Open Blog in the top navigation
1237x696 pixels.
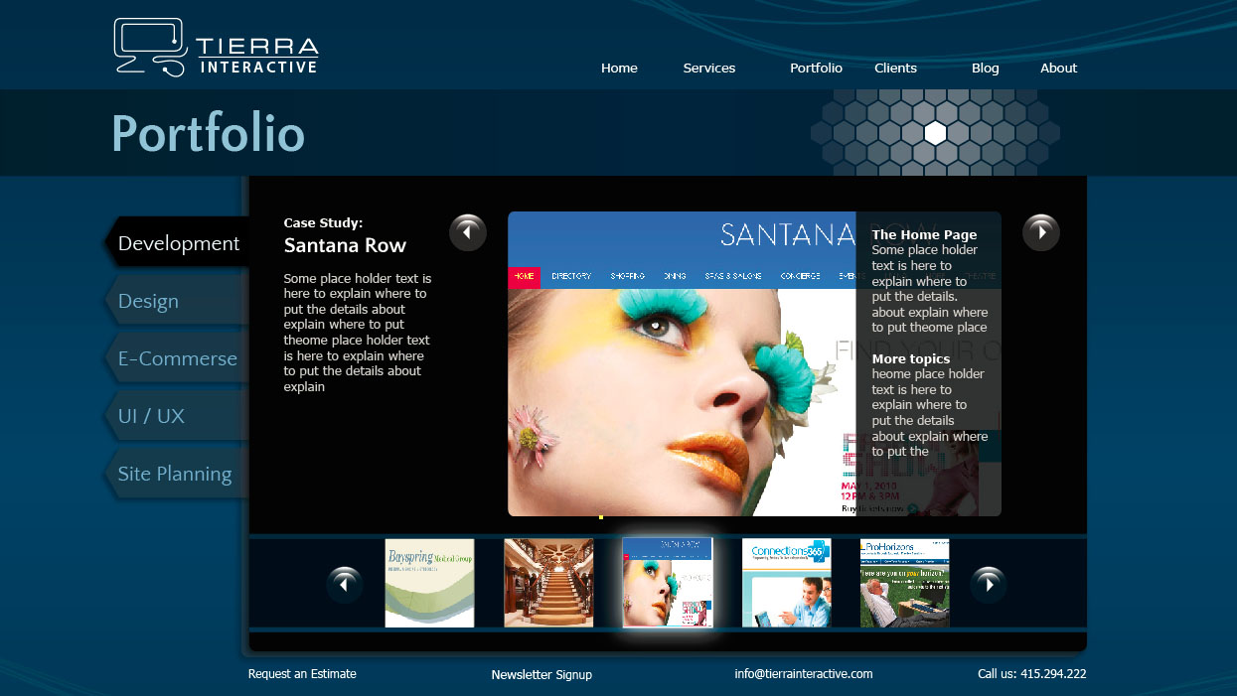(x=986, y=69)
